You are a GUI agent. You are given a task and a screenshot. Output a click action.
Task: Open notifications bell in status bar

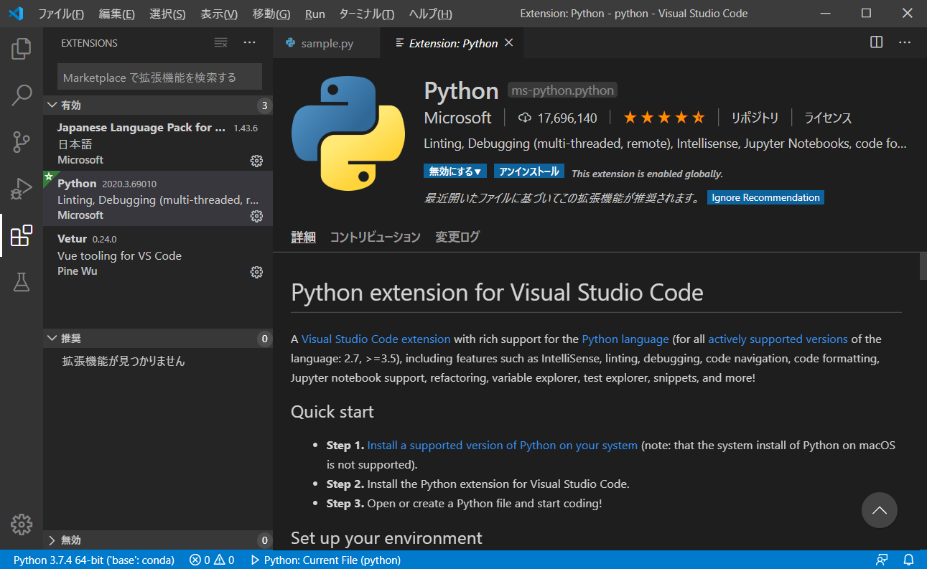tap(908, 560)
